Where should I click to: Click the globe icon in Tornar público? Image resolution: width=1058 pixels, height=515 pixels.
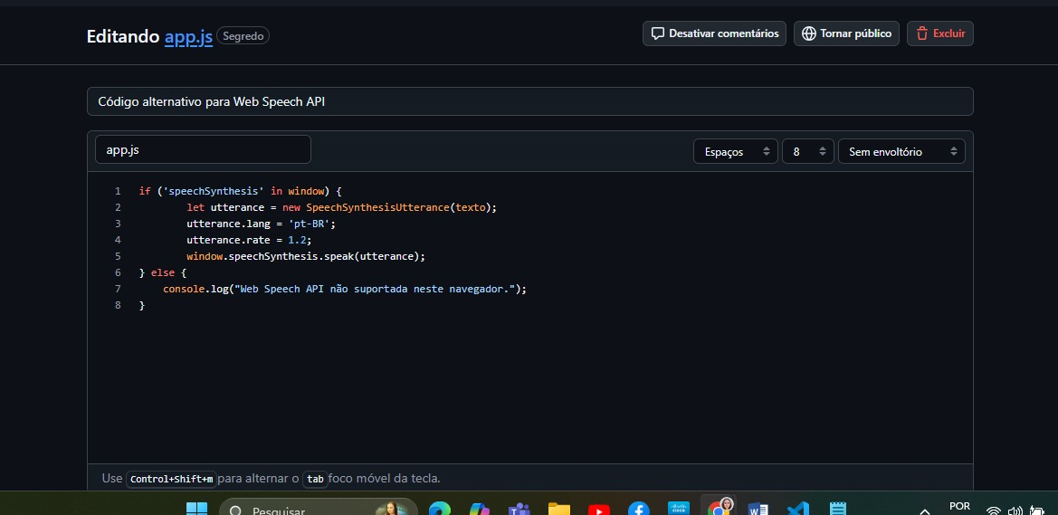point(809,33)
